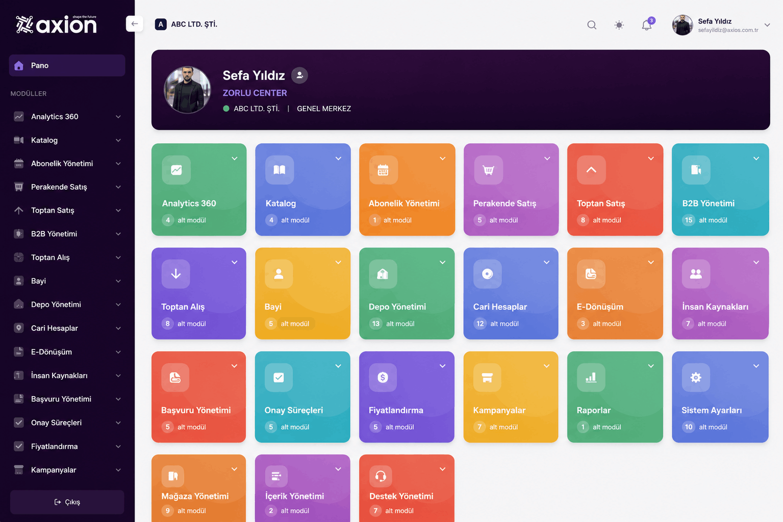The width and height of the screenshot is (783, 522).
Task: Click the Çıkış logout button
Action: [67, 502]
